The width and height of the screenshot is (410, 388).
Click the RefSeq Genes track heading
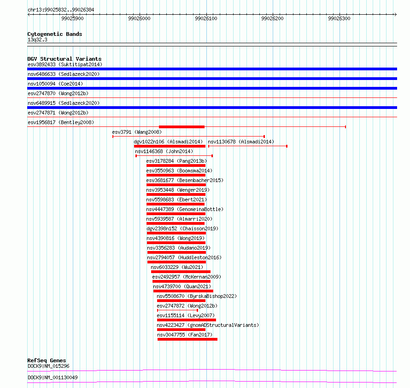point(47,360)
